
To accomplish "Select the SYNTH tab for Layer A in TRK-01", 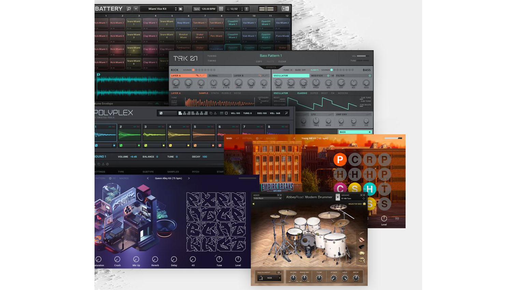I will (x=215, y=93).
